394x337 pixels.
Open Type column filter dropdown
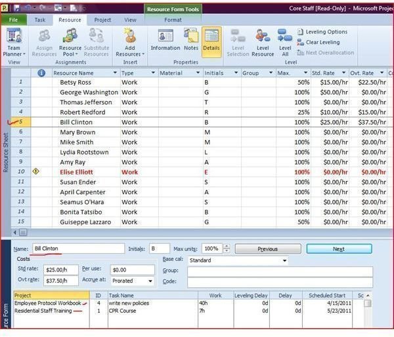pos(153,73)
